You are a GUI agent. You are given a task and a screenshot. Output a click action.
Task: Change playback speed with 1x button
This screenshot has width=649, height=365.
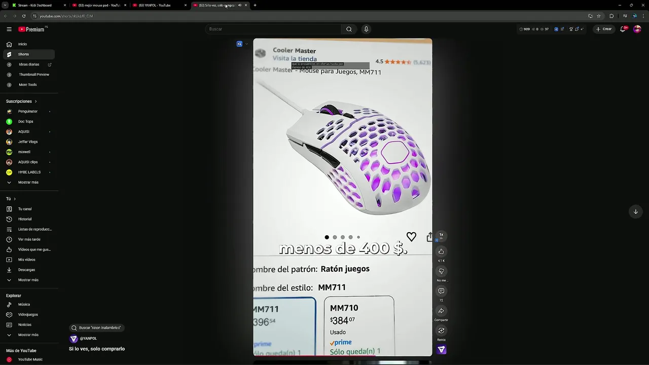pyautogui.click(x=441, y=236)
